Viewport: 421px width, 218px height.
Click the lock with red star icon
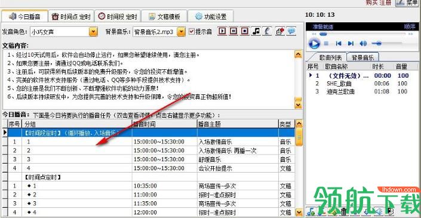point(280,31)
